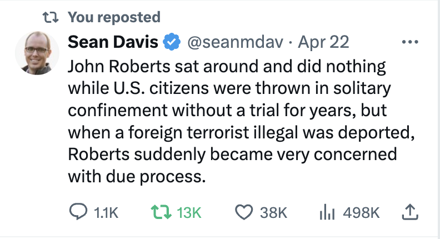Click the reply speech bubble icon
Image resolution: width=440 pixels, height=239 pixels.
tap(78, 212)
